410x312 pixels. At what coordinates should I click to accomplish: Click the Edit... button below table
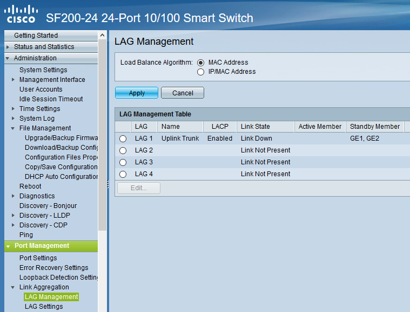(139, 188)
